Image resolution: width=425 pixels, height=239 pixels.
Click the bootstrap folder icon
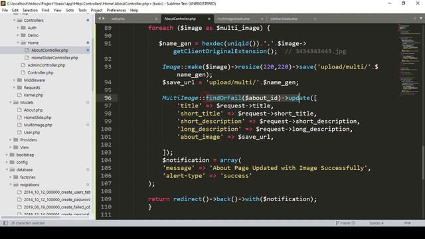coord(12,155)
